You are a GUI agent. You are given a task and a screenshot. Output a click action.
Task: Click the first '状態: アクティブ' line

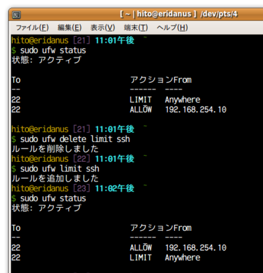(47, 60)
